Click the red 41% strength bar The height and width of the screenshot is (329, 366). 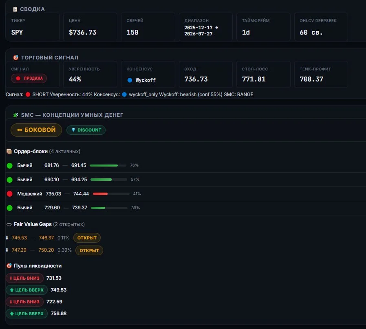pyautogui.click(x=111, y=194)
